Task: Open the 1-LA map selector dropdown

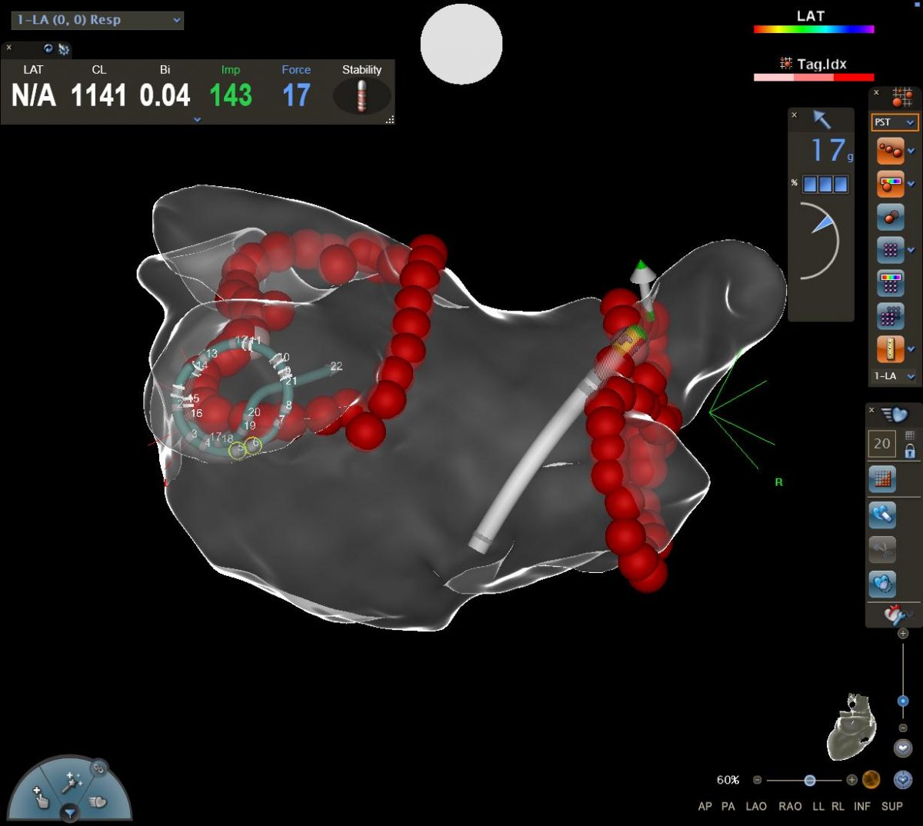Action: tap(894, 376)
